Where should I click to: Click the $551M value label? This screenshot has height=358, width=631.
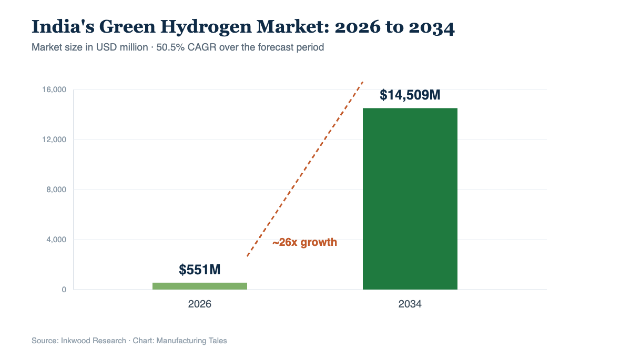(200, 270)
